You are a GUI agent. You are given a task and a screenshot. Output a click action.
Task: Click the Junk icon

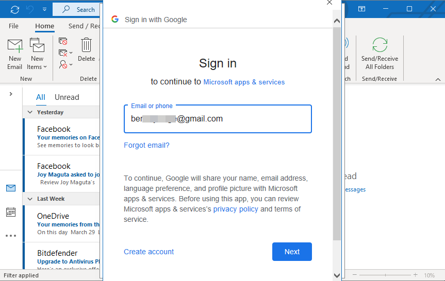(x=63, y=64)
